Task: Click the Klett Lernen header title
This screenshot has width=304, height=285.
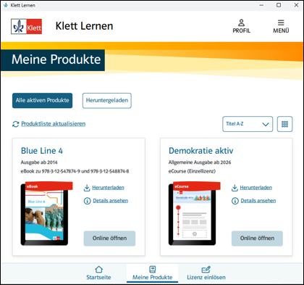Action: 84,26
